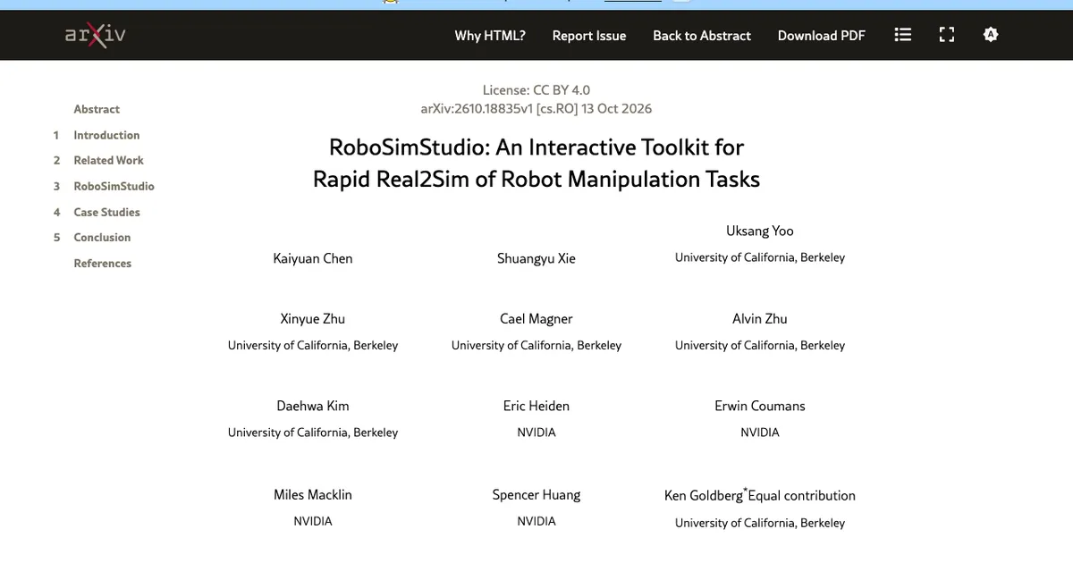1073x563 pixels.
Task: Select author name Spencer Huang
Action: pos(536,494)
